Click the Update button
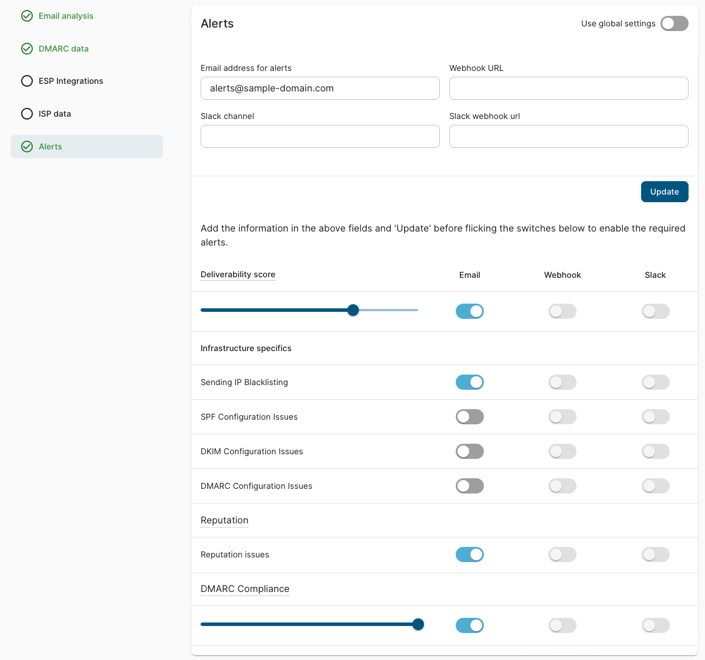705x660 pixels. 665,192
